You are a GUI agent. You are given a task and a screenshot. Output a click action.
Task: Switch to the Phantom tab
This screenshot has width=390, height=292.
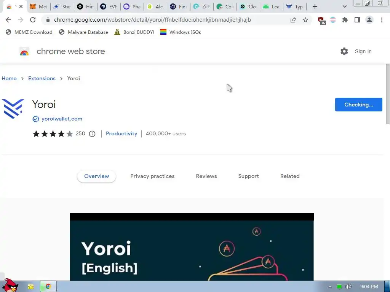click(132, 7)
